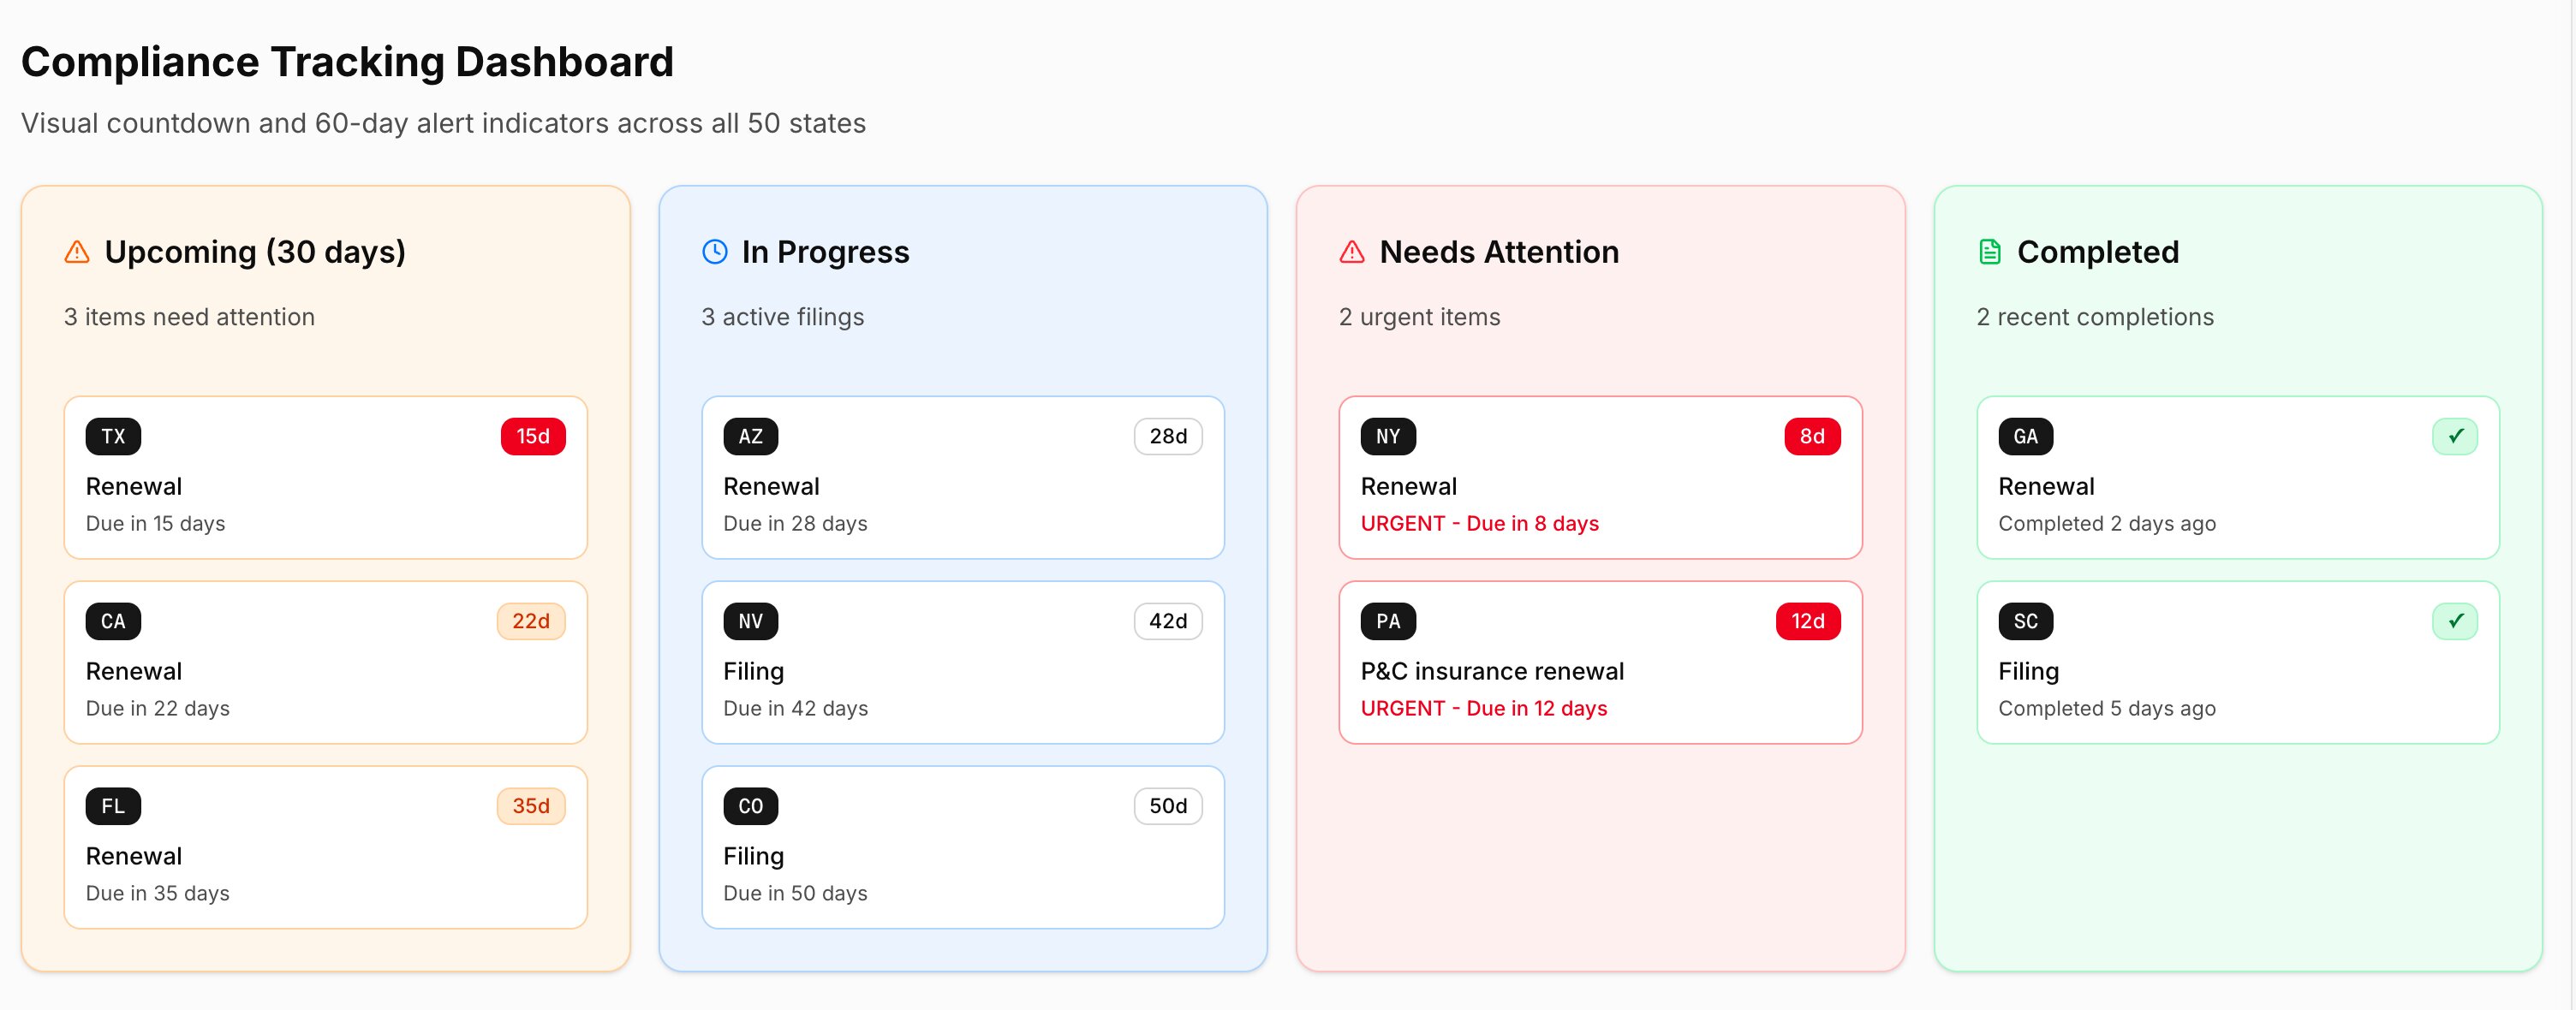The image size is (2576, 1010).
Task: Click the 15d red countdown badge on TX
Action: (x=532, y=437)
